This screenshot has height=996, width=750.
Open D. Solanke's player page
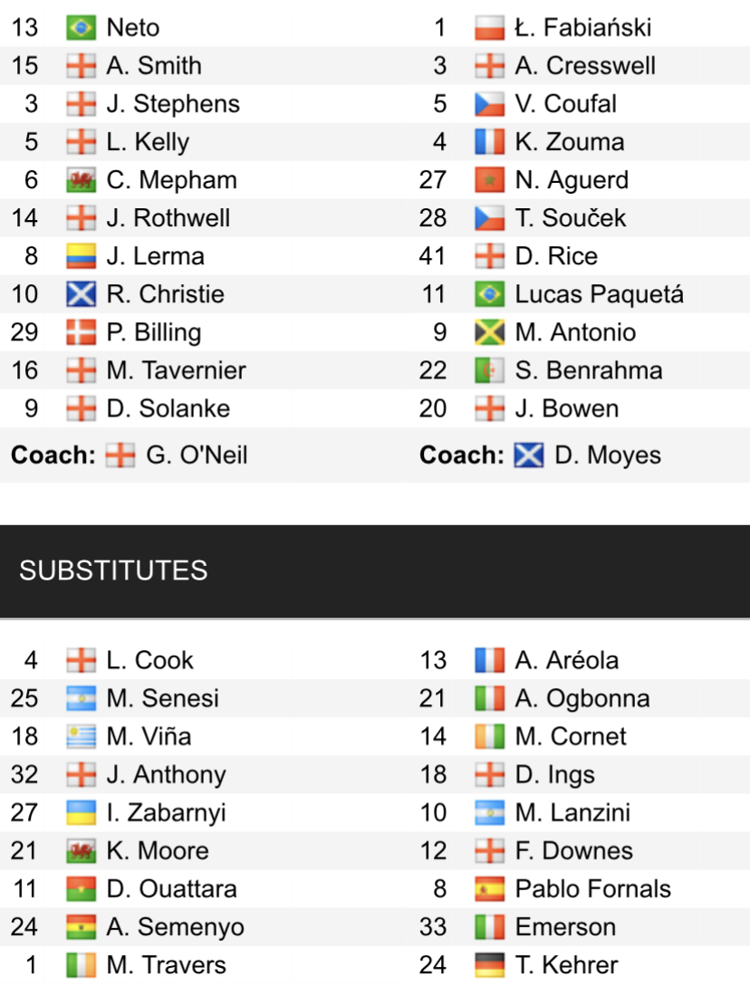168,408
